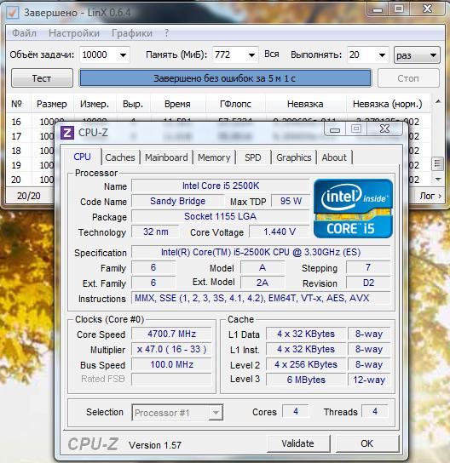This screenshot has width=450, height=463.
Task: Click the Вся memory button
Action: coord(271,54)
